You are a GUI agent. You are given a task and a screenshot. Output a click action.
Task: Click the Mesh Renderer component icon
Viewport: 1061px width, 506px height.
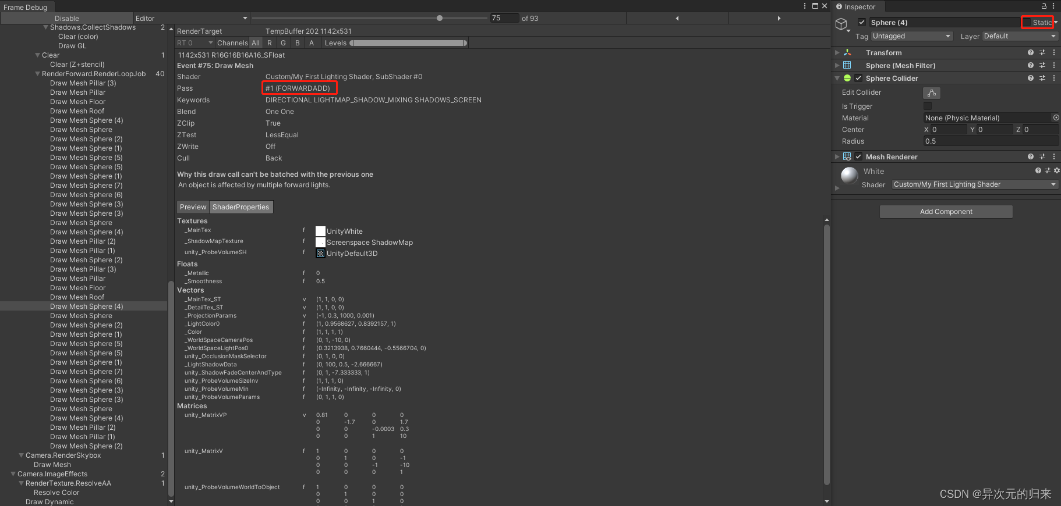847,156
